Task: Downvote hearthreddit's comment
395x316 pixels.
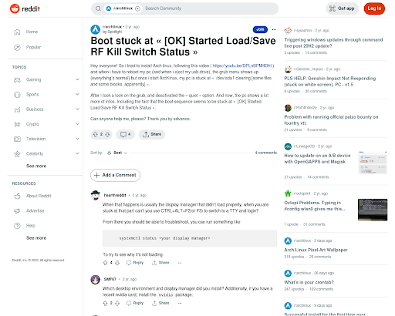Action: [x=117, y=263]
